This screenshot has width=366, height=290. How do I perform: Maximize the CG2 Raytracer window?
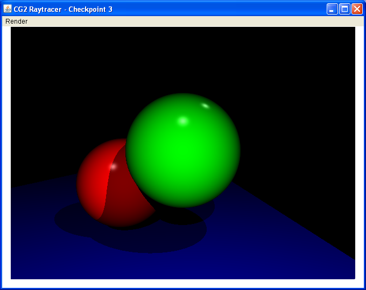point(344,9)
